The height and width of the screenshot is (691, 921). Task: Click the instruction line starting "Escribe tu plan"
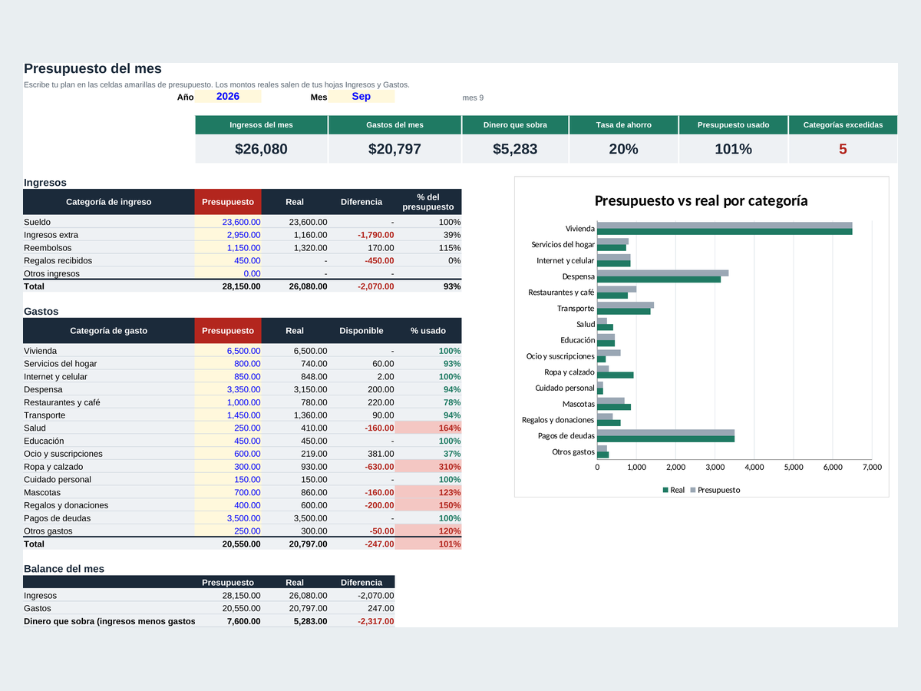(217, 84)
